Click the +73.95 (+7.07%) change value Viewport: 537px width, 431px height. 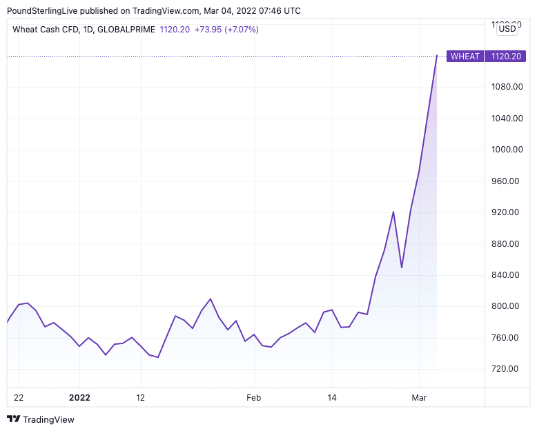pos(227,29)
